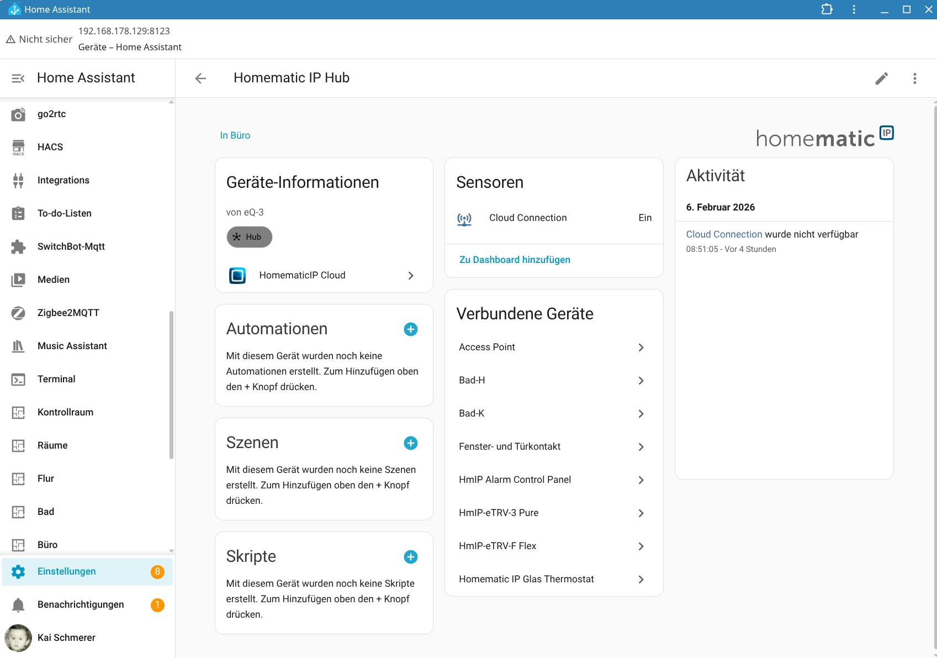The height and width of the screenshot is (658, 937).
Task: Add a new automation with plus icon
Action: click(410, 329)
